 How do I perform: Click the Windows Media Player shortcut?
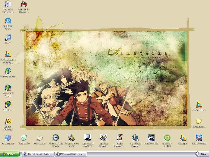[55, 138]
